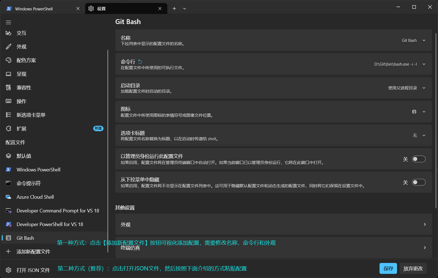Select 配色方案 in the settings sidebar
The image size is (438, 278).
click(54, 60)
